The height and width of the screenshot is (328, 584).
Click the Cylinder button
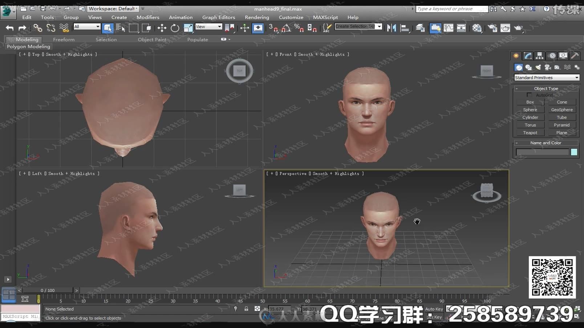point(530,117)
